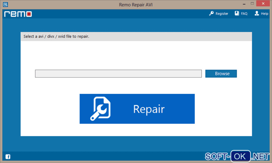Click the wrench document Repair icon

tap(101, 109)
